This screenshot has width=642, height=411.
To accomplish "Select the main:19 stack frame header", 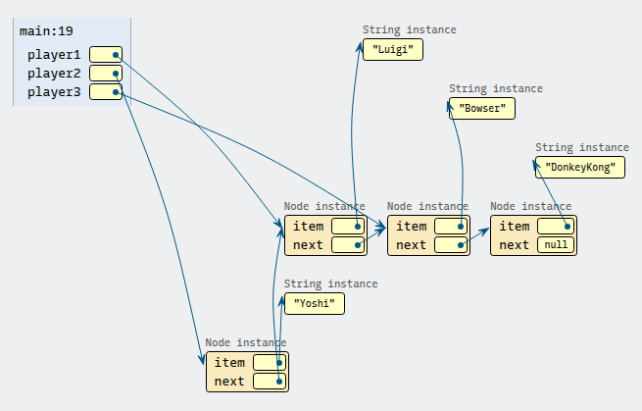I will tap(47, 31).
